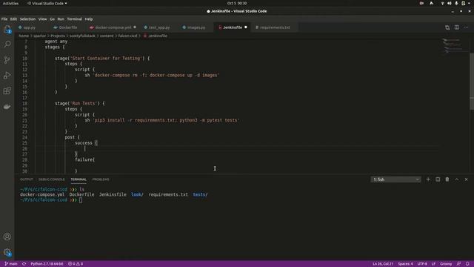Open the system volume icon in top bar
Viewport: 474px width, 267px height.
tap(450, 3)
